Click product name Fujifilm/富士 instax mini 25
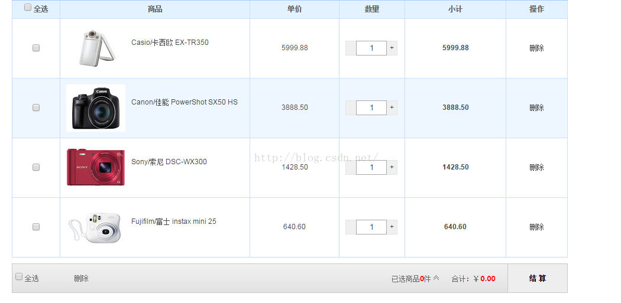This screenshot has height=303, width=621. 174,221
